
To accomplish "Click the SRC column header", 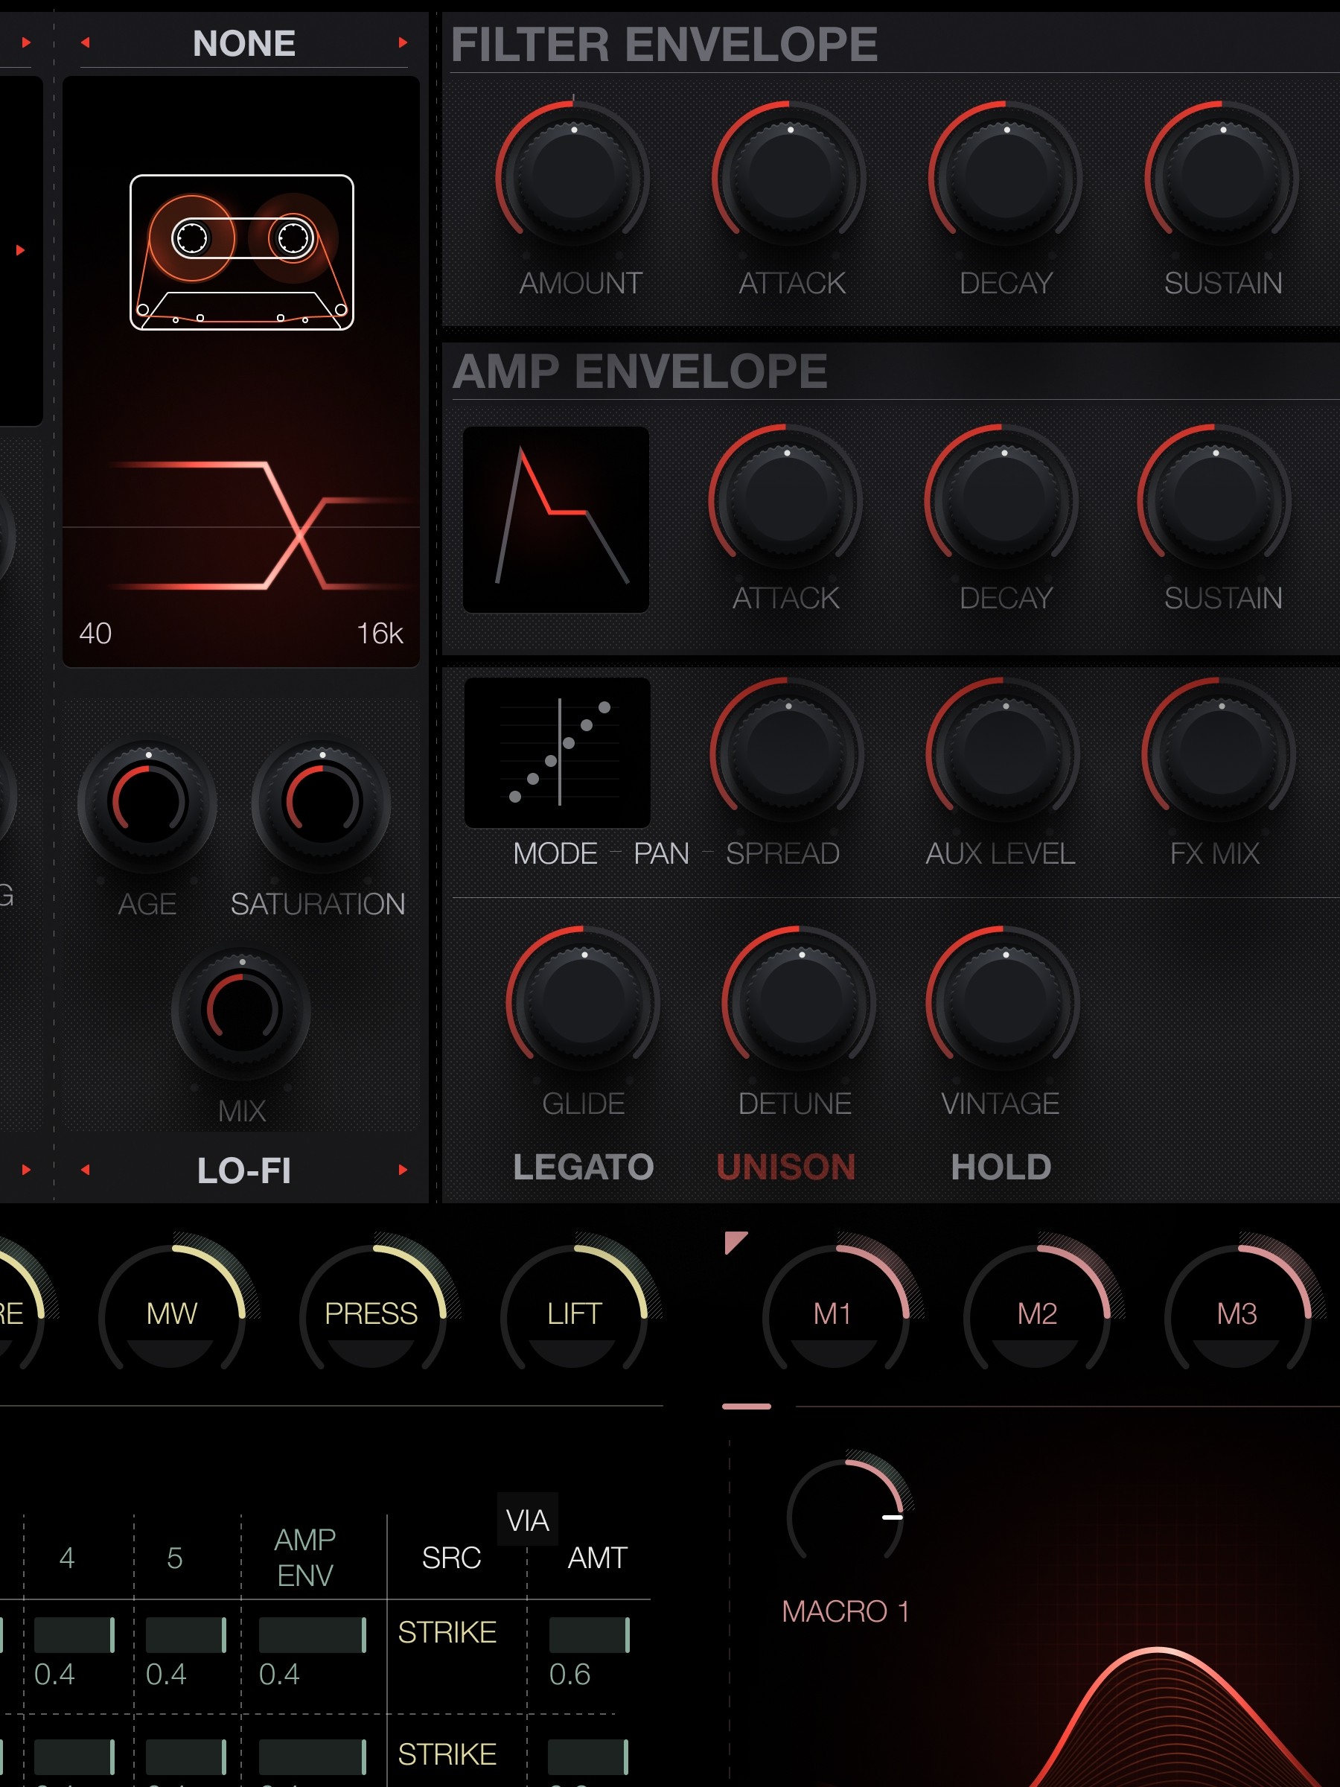I will click(452, 1558).
